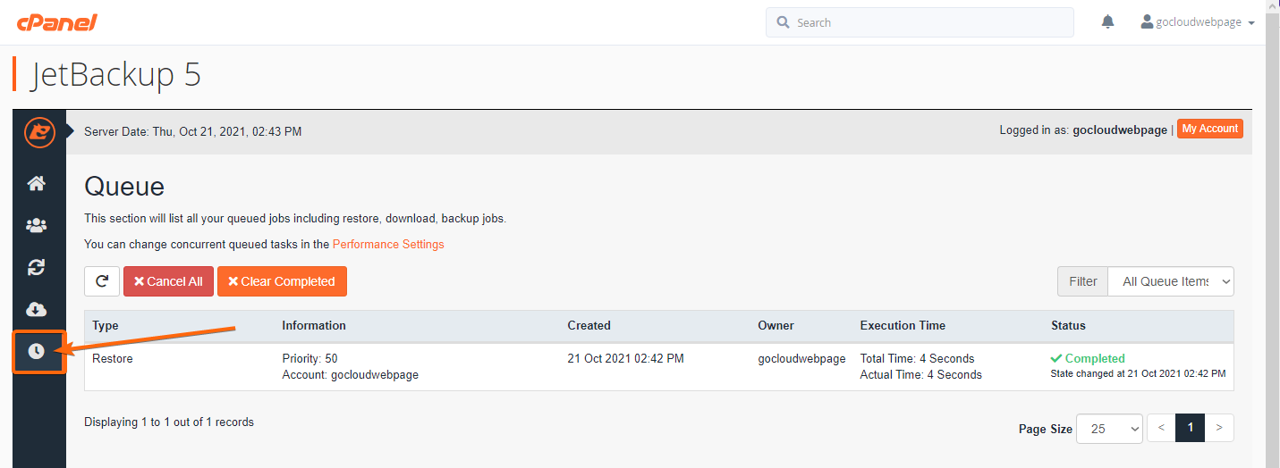Open the Page Size dropdown
This screenshot has width=1280, height=468.
(x=1109, y=429)
